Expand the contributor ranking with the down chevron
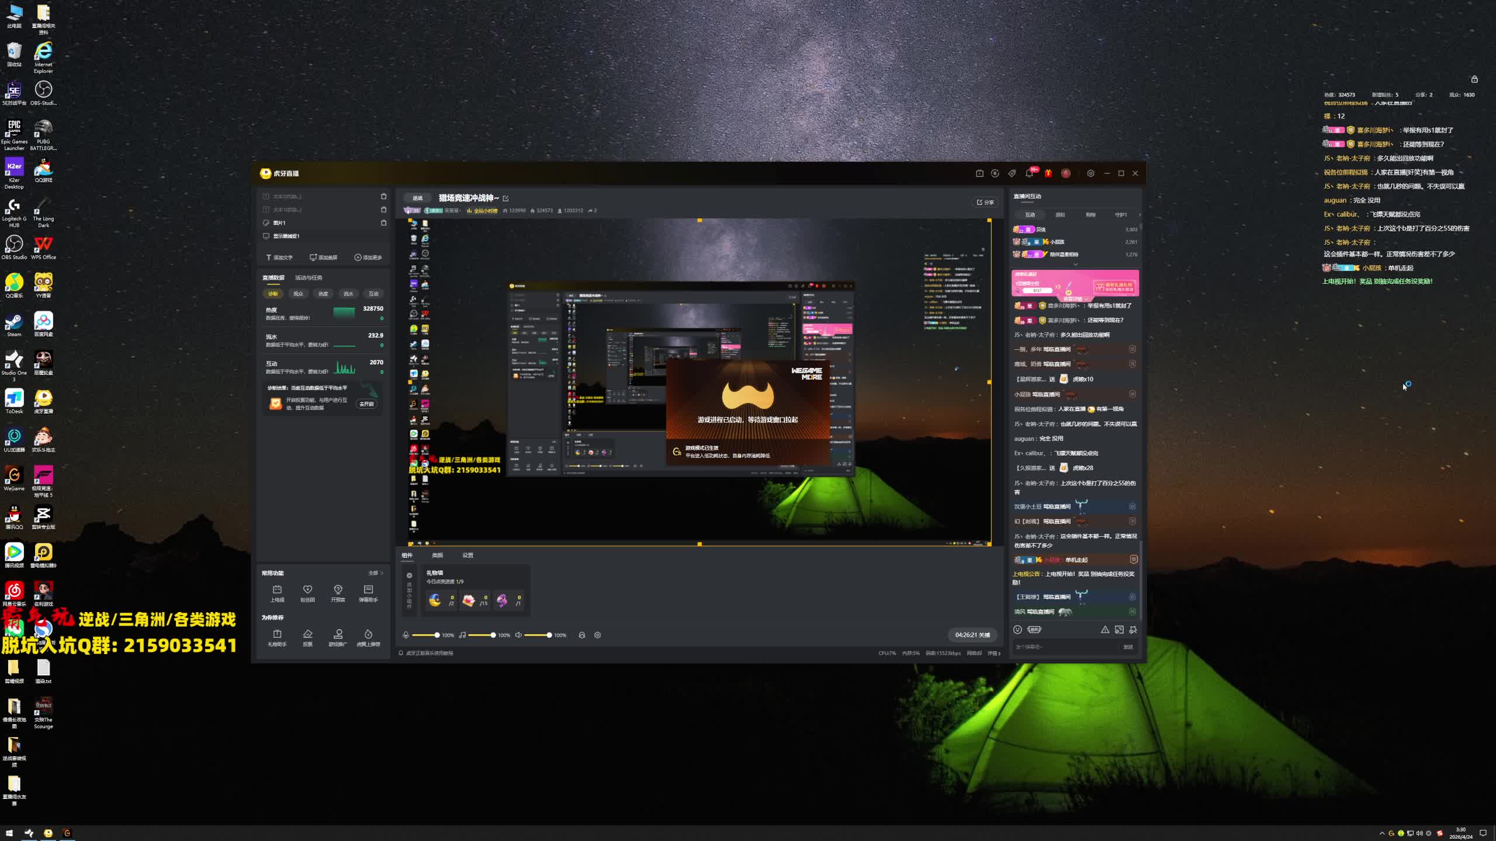Image resolution: width=1496 pixels, height=841 pixels. tap(1075, 265)
